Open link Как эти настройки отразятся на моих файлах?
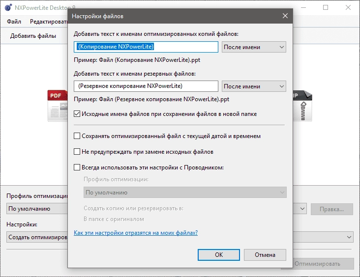This screenshot has height=277, width=360. 136,232
